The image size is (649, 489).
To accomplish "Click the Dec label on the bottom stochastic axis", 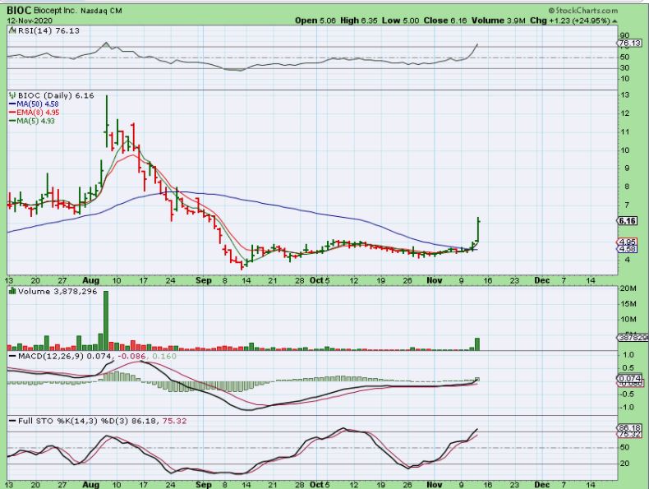I will click(x=542, y=484).
